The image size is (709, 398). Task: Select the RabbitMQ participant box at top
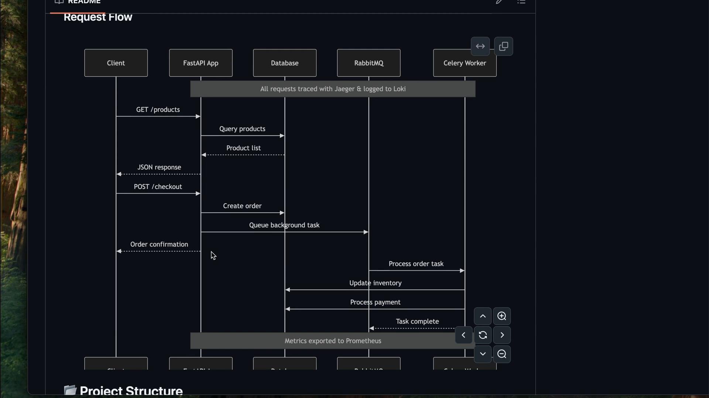369,63
